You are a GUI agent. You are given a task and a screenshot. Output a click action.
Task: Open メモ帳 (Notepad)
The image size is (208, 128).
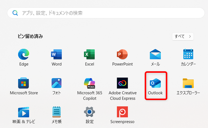coord(56,112)
